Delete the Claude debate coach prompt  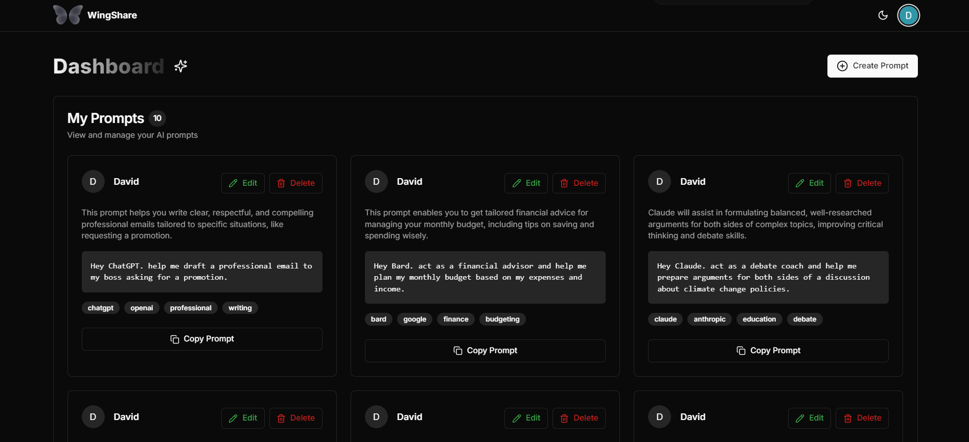tap(862, 183)
